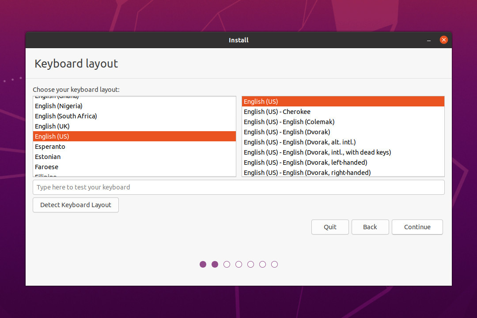Select English (US) in the left list
Screen dimensions: 477x318
134,136
